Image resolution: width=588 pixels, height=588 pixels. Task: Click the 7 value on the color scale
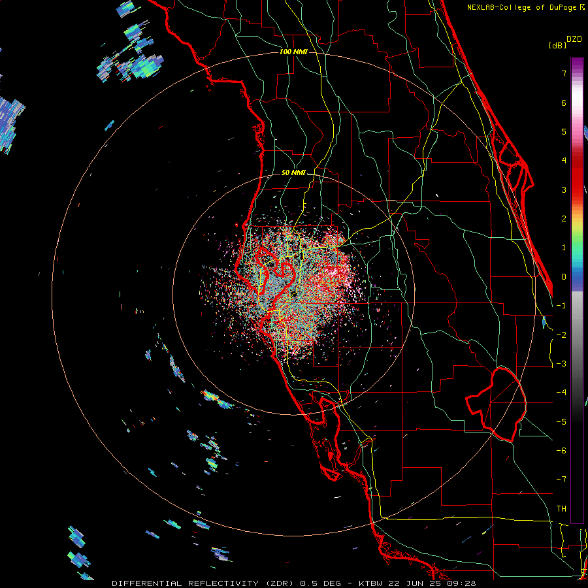click(564, 73)
